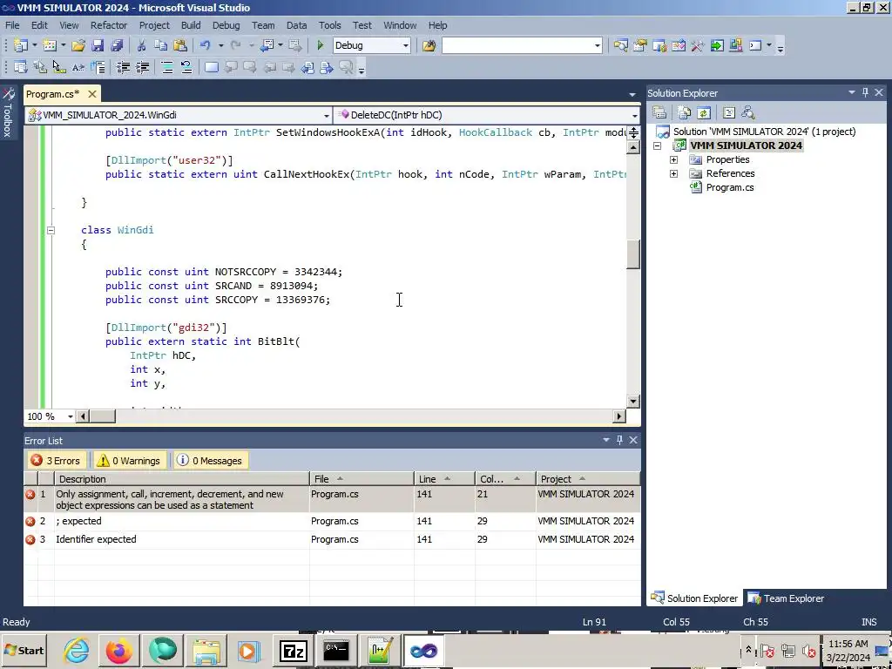Open the Build menu
The height and width of the screenshot is (669, 892).
pos(191,25)
